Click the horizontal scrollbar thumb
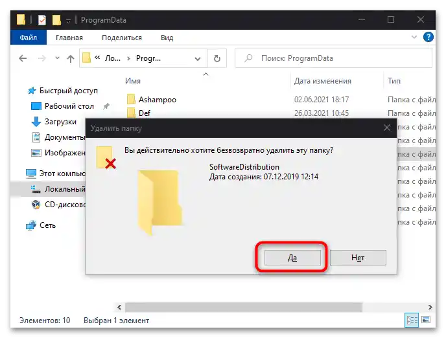446x338 pixels. click(x=244, y=307)
